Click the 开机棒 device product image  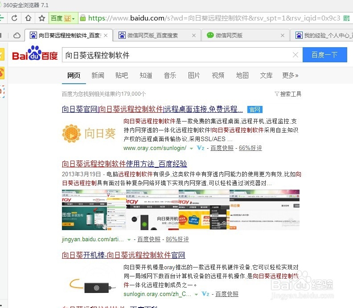(92, 284)
